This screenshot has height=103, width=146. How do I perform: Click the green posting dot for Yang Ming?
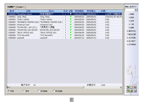tap(71, 16)
